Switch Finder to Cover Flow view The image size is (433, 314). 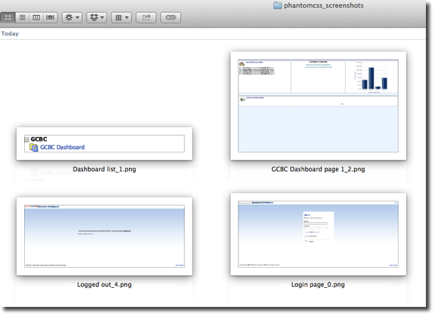pyautogui.click(x=50, y=18)
